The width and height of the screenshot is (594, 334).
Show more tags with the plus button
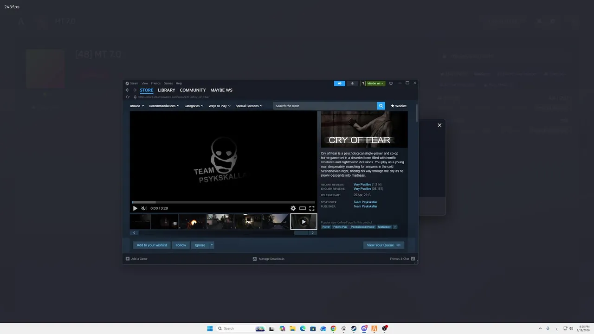395,227
